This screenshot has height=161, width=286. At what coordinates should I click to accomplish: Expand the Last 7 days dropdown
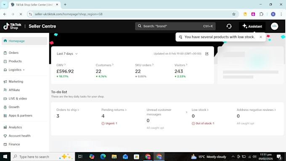[x=67, y=54]
